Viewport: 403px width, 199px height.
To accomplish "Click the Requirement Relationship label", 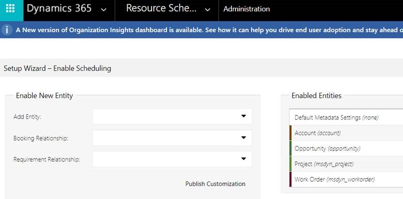I will click(47, 159).
